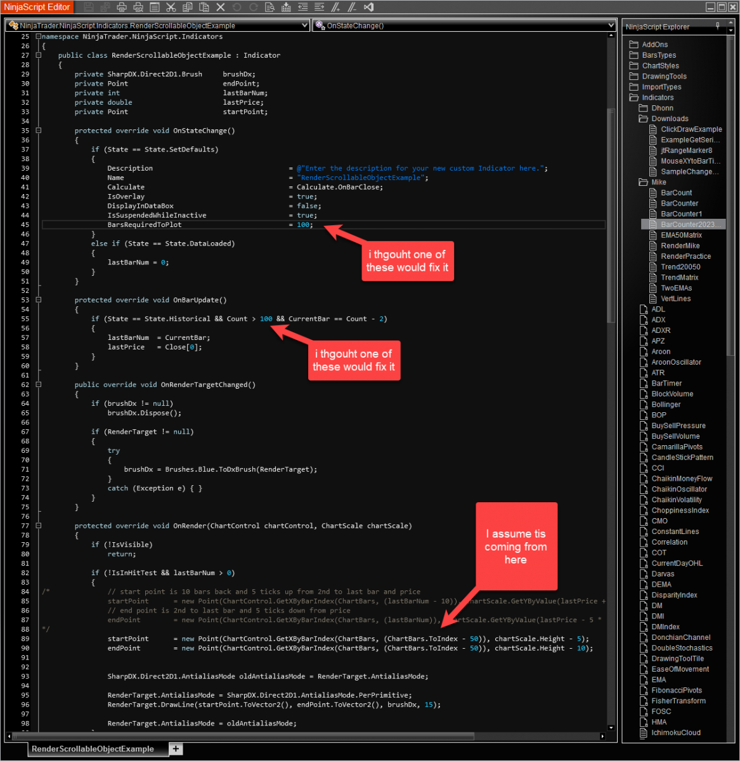Click the code editor vertical scrollbar thumb
740x761 pixels.
click(611, 216)
